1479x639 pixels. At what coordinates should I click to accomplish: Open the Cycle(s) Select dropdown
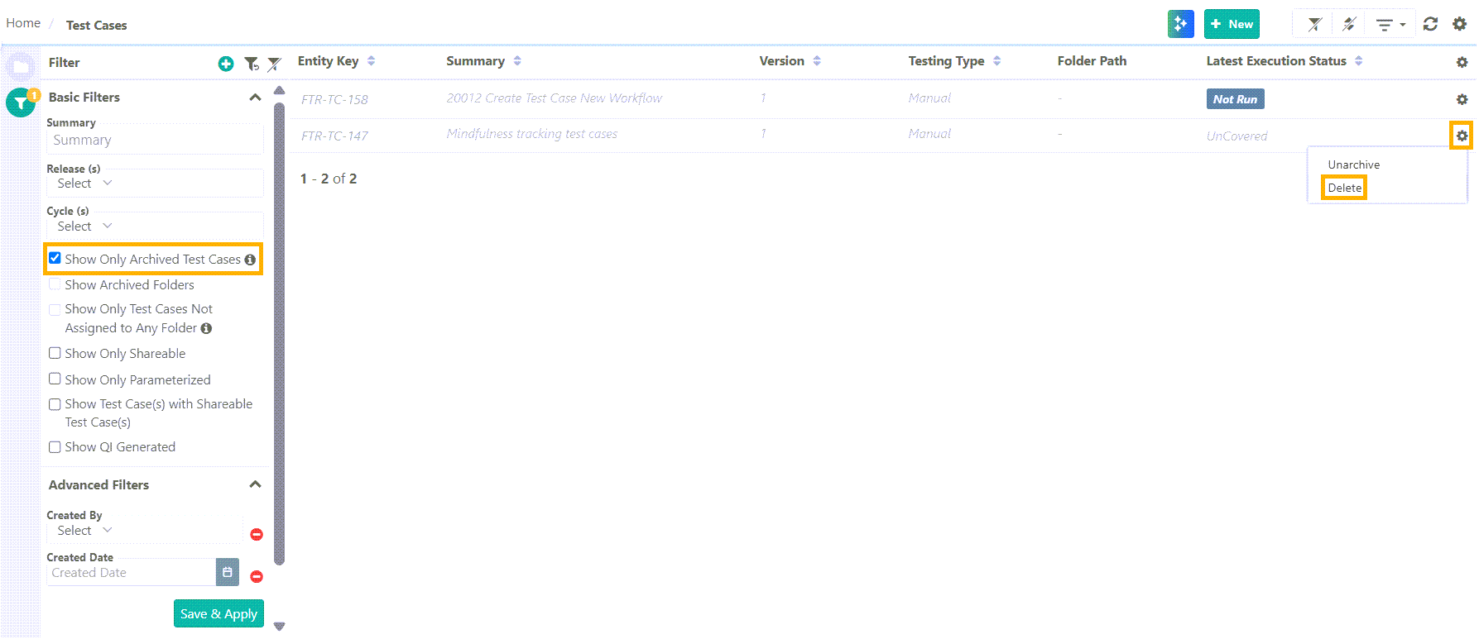[x=84, y=227]
